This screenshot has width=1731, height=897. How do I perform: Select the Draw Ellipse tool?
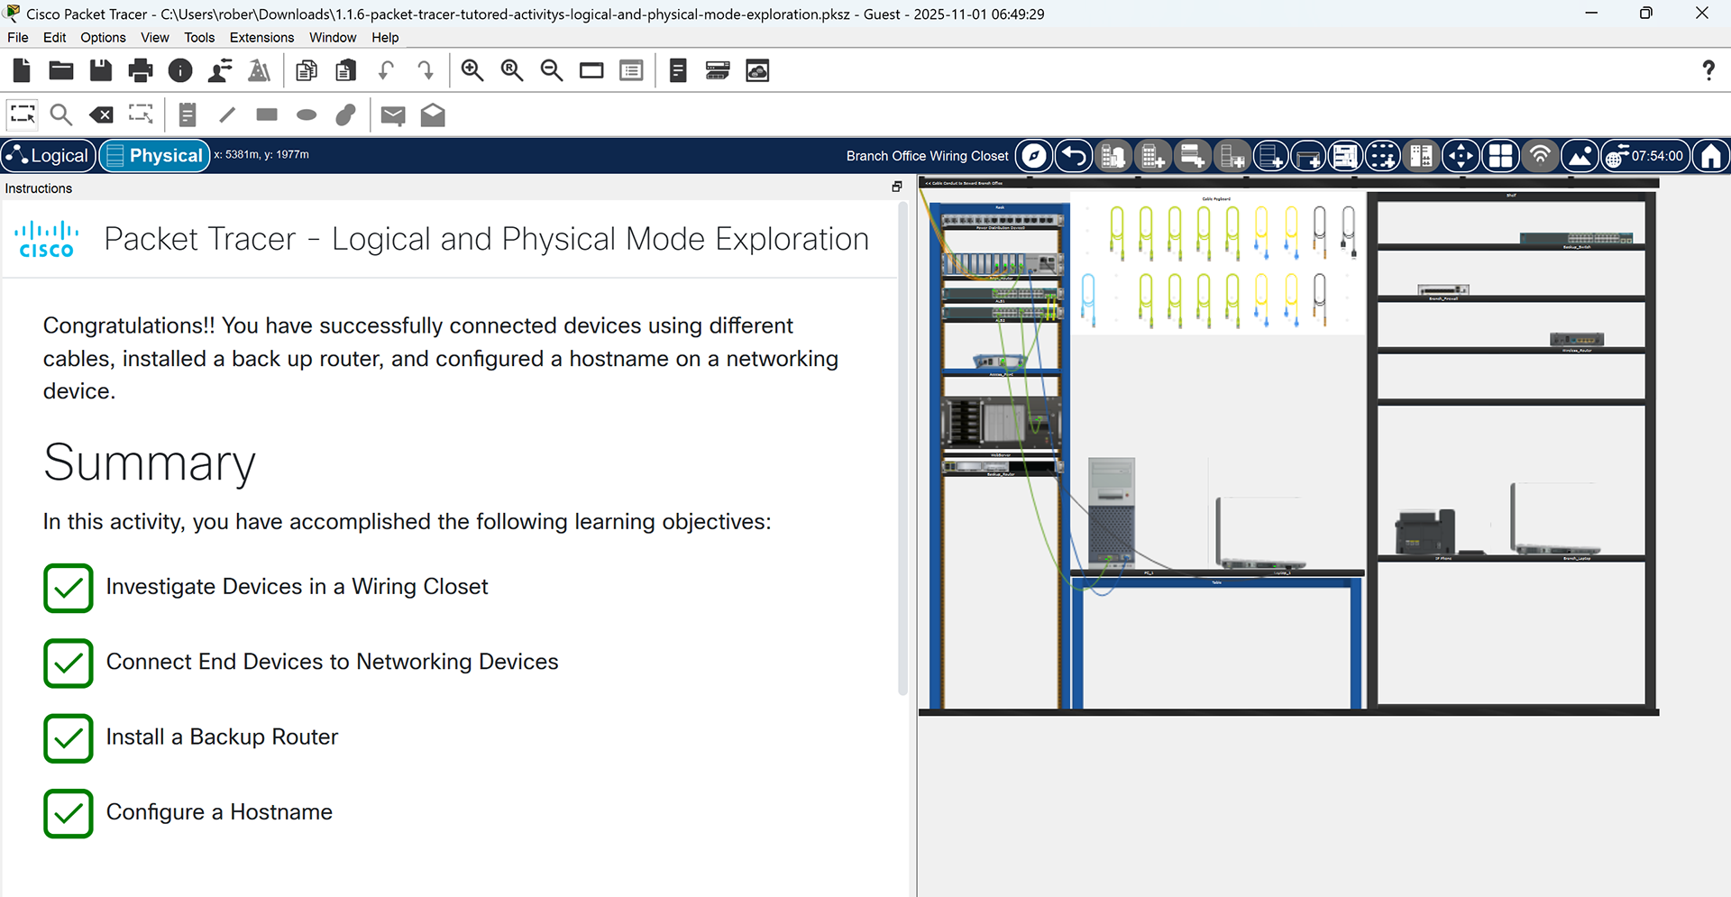(307, 114)
